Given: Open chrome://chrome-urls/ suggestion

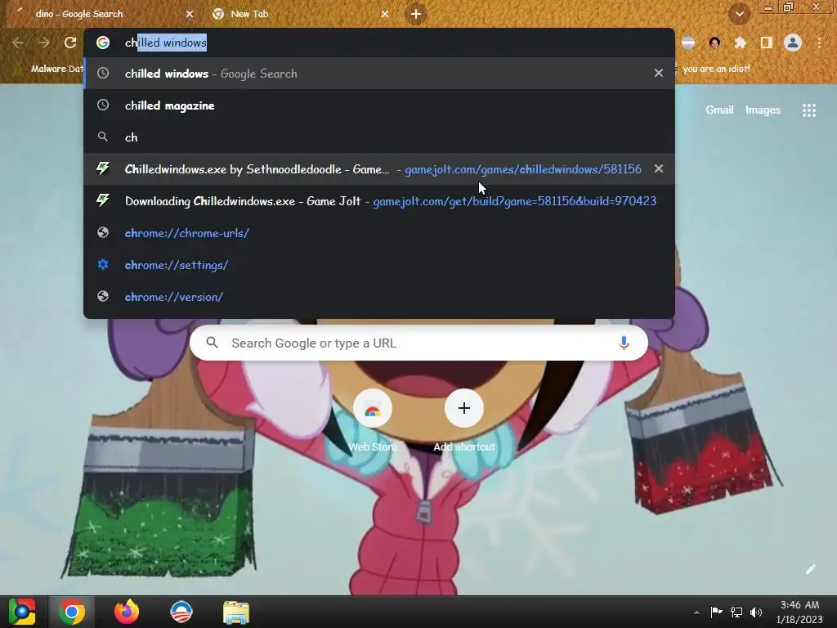Looking at the screenshot, I should [x=379, y=233].
